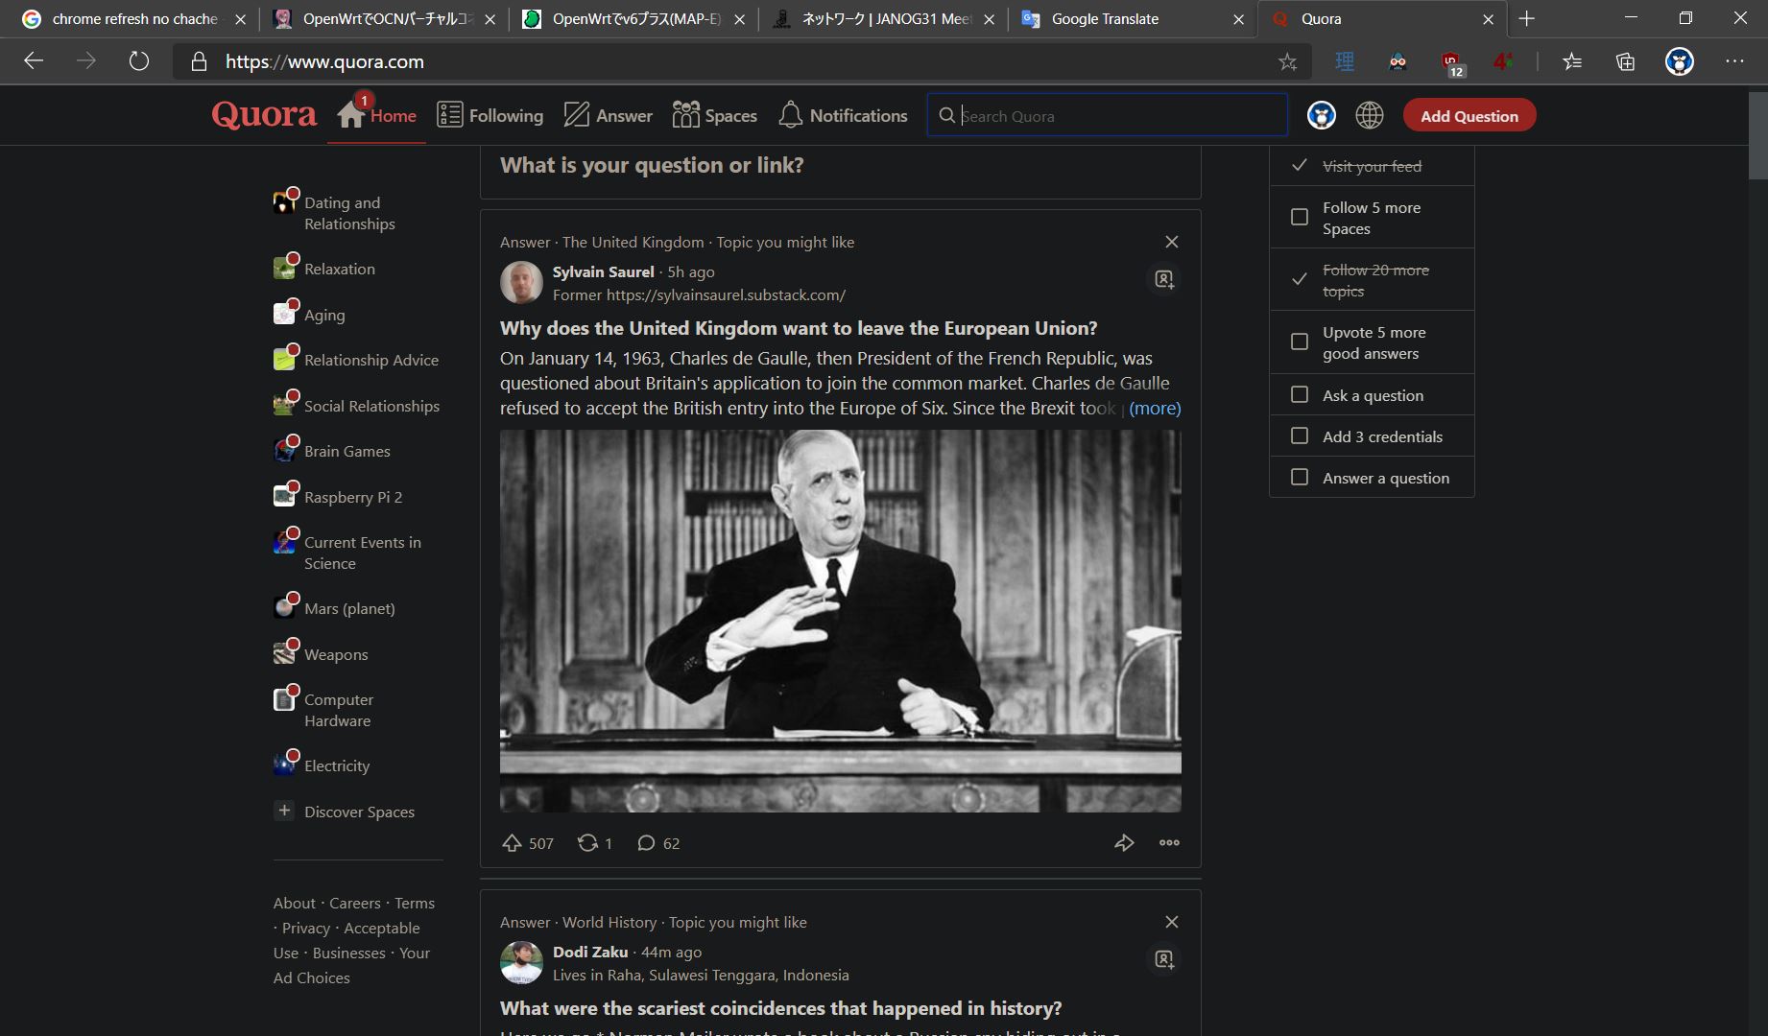Check Add 3 credentials task
Screen dimensions: 1768x1036
[1300, 436]
